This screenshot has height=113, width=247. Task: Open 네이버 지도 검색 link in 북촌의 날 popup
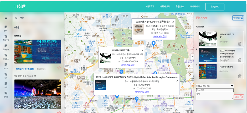pyautogui.click(x=160, y=36)
